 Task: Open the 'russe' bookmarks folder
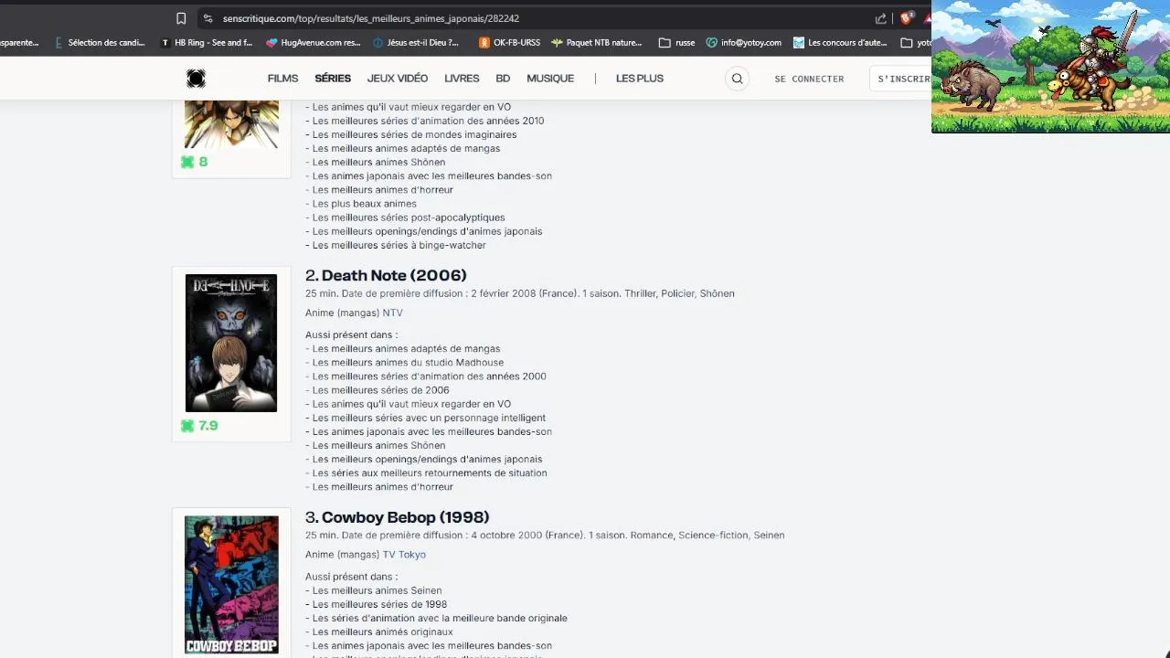click(x=676, y=42)
